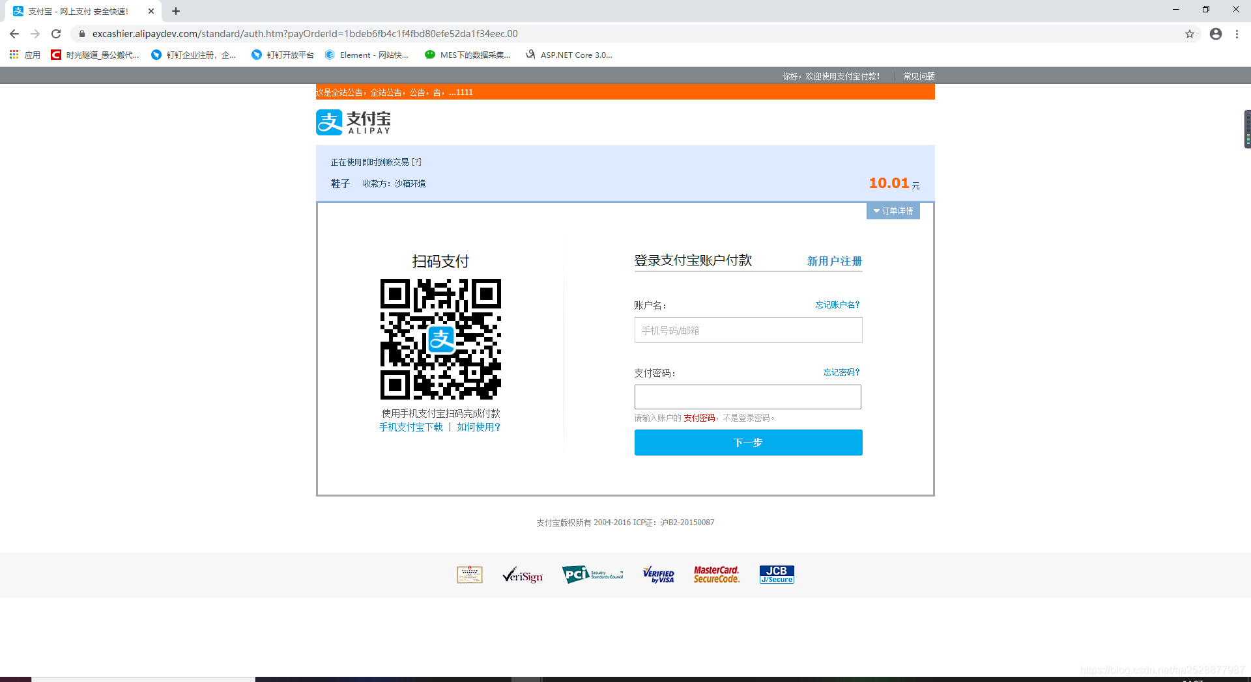Click the Alipay 支付宝 logo
The width and height of the screenshot is (1251, 682).
(354, 122)
